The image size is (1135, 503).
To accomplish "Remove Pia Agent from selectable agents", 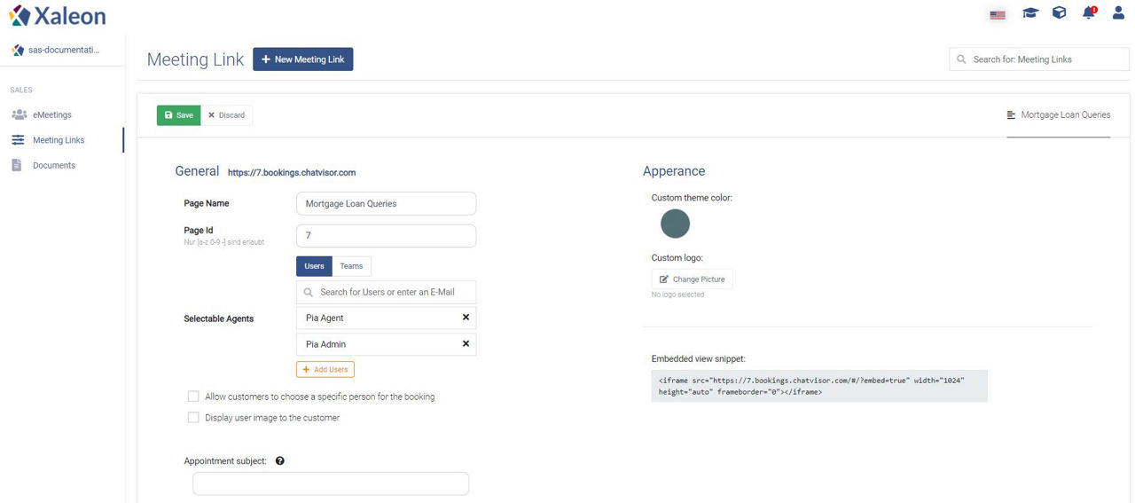I will pyautogui.click(x=466, y=318).
